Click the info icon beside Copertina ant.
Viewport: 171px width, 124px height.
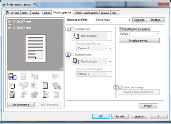point(68,29)
